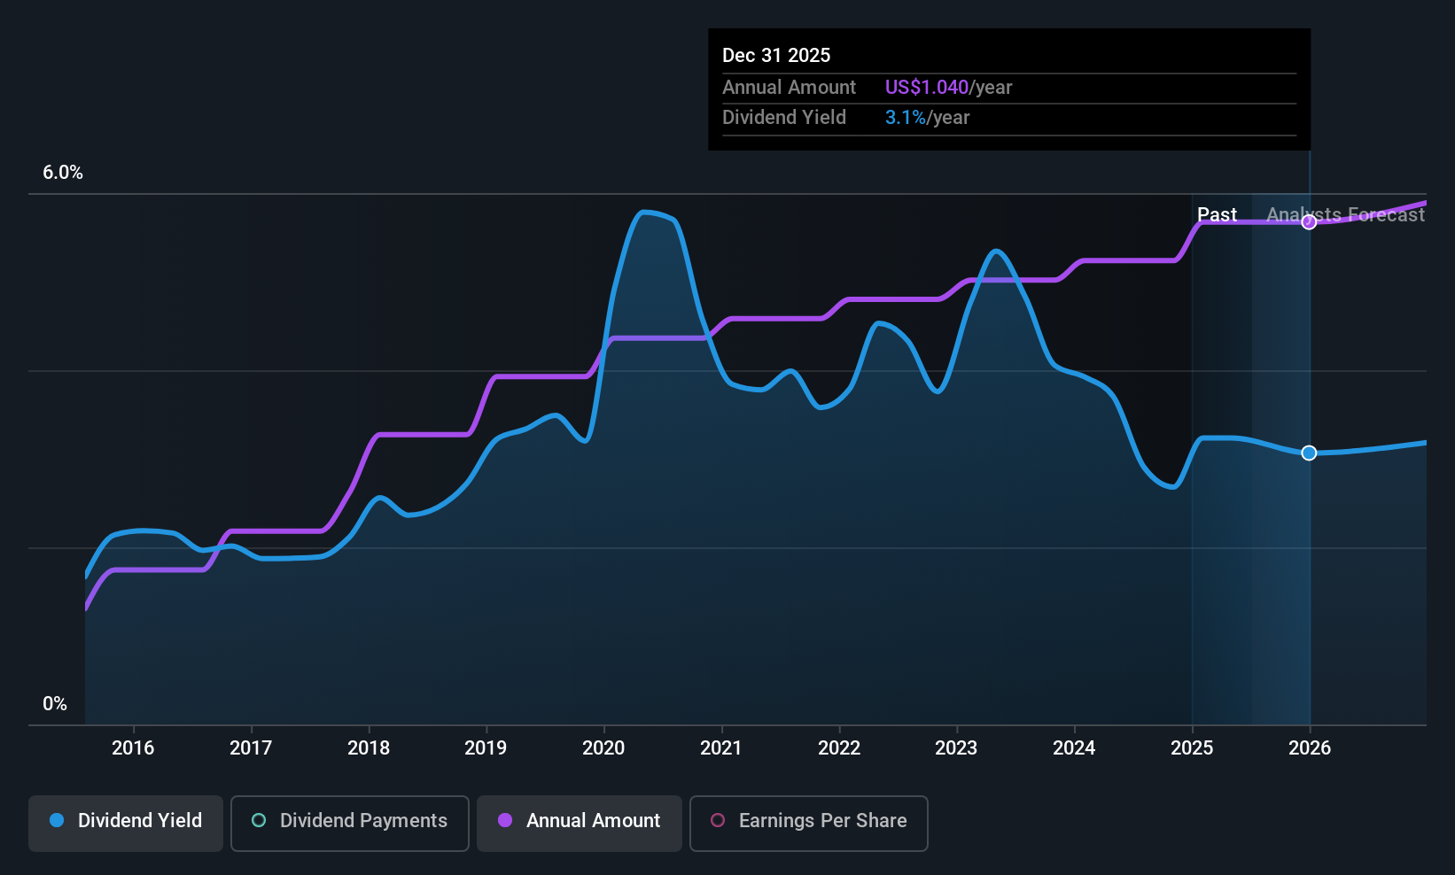Click the Past region label
The width and height of the screenshot is (1455, 875).
point(1217,215)
